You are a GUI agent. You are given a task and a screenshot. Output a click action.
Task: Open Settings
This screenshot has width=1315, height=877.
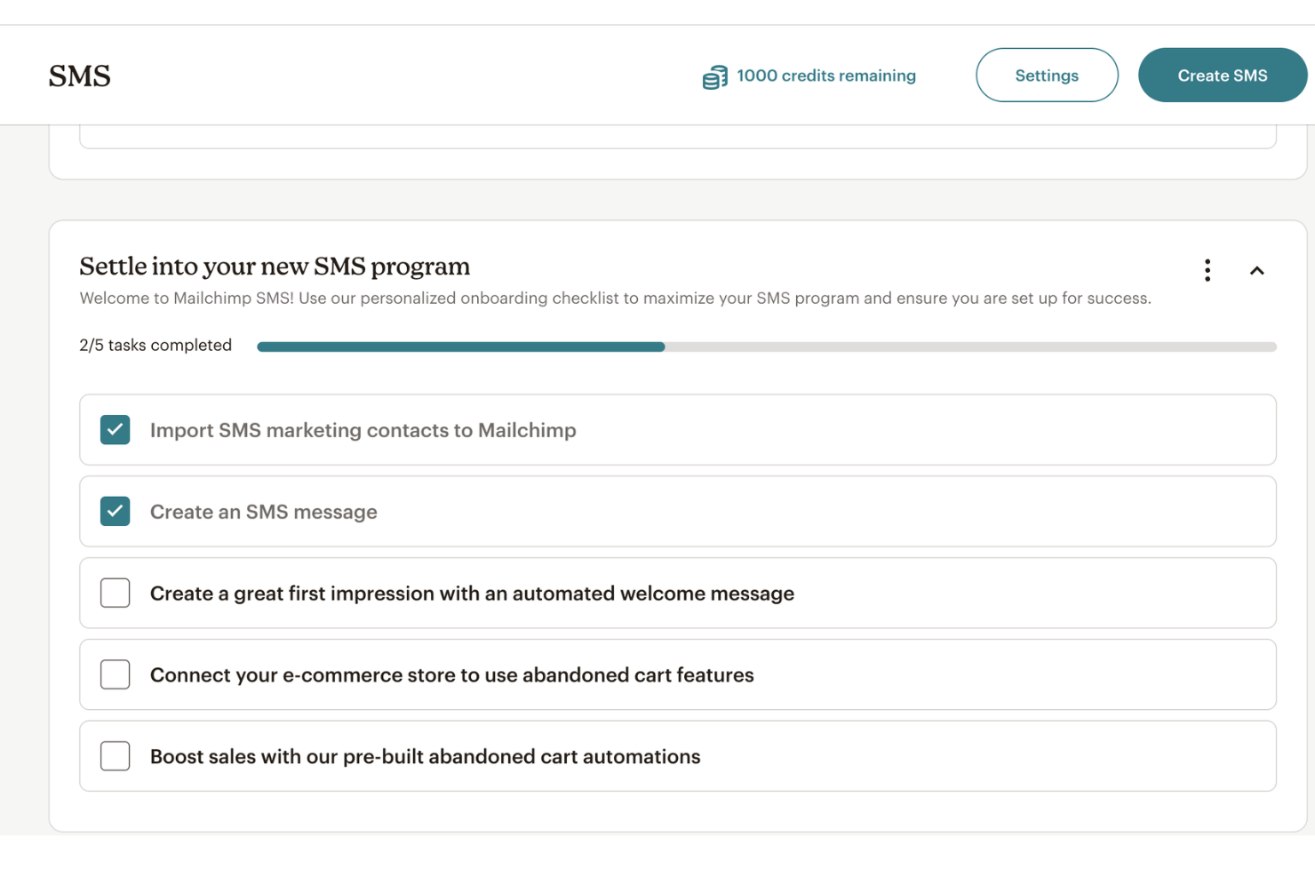point(1047,75)
